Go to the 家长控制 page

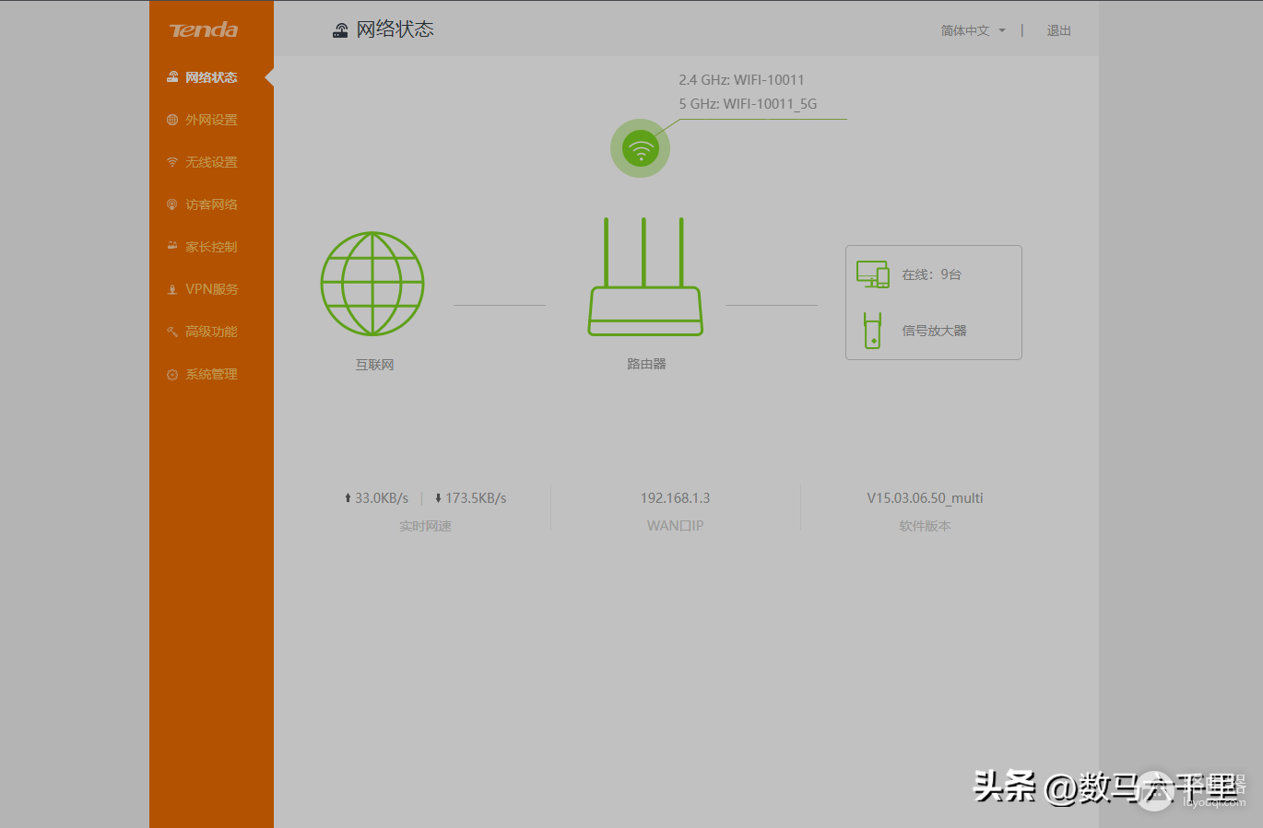(x=211, y=247)
